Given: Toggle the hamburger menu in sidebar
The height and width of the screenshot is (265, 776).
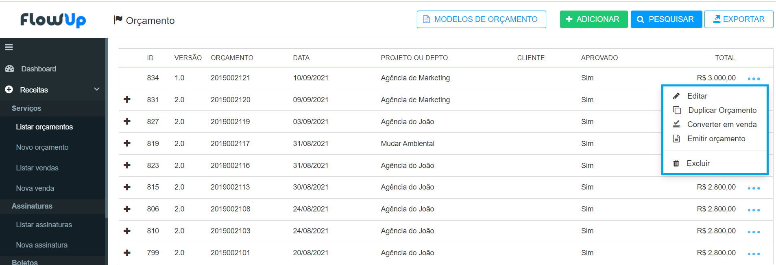Looking at the screenshot, I should pos(9,47).
